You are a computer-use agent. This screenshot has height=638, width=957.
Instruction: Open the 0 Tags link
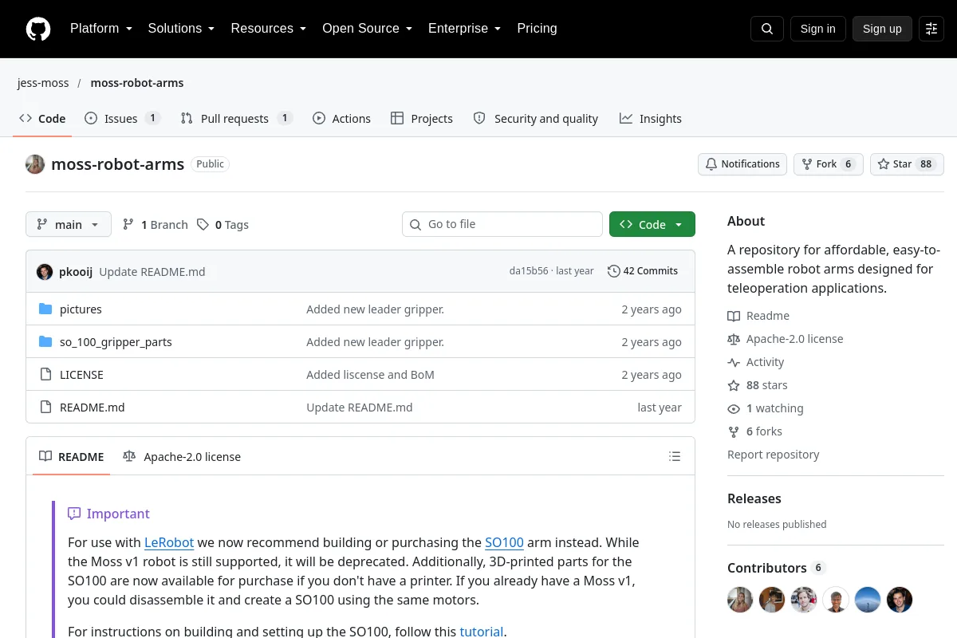pyautogui.click(x=223, y=225)
